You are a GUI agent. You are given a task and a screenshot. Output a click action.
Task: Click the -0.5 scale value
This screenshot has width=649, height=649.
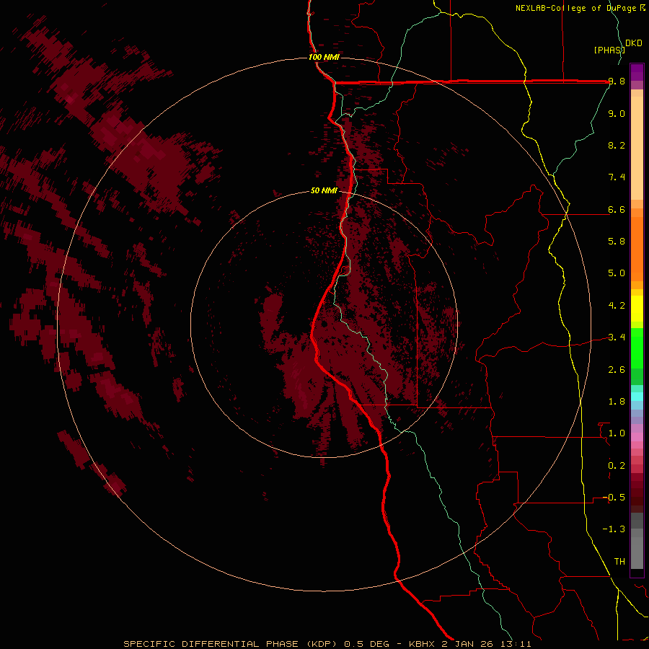(614, 497)
